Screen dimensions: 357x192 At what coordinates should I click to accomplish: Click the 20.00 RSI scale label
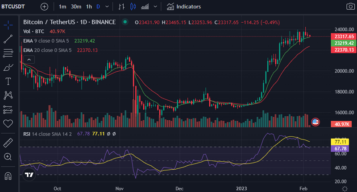(340, 182)
